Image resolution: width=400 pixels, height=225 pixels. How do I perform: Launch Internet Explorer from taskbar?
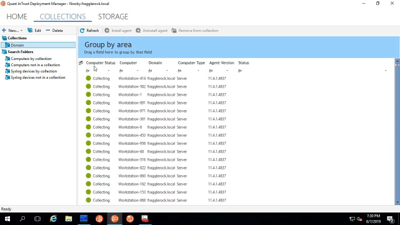click(53, 219)
